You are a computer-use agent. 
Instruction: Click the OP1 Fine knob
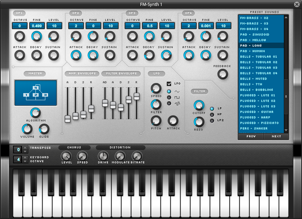37,36
